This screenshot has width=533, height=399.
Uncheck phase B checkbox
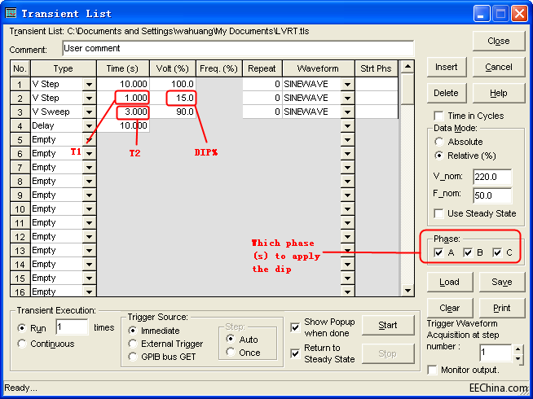[468, 252]
